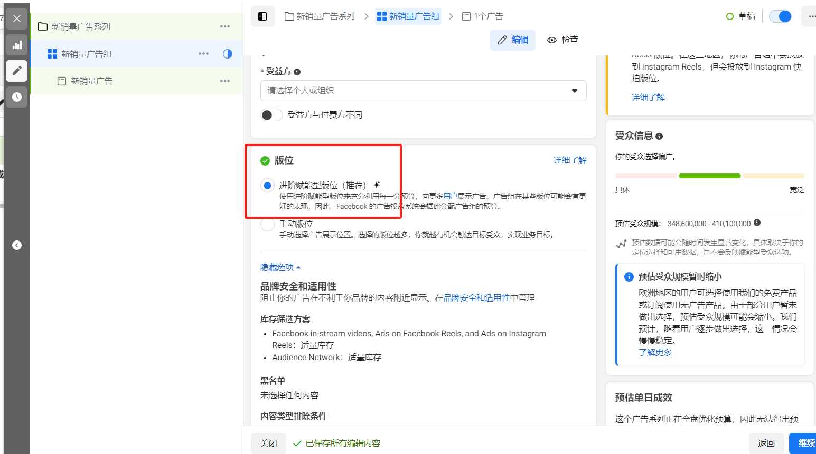The width and height of the screenshot is (816, 454).
Task: Click 详细了解 link in Reels notice
Action: [648, 98]
